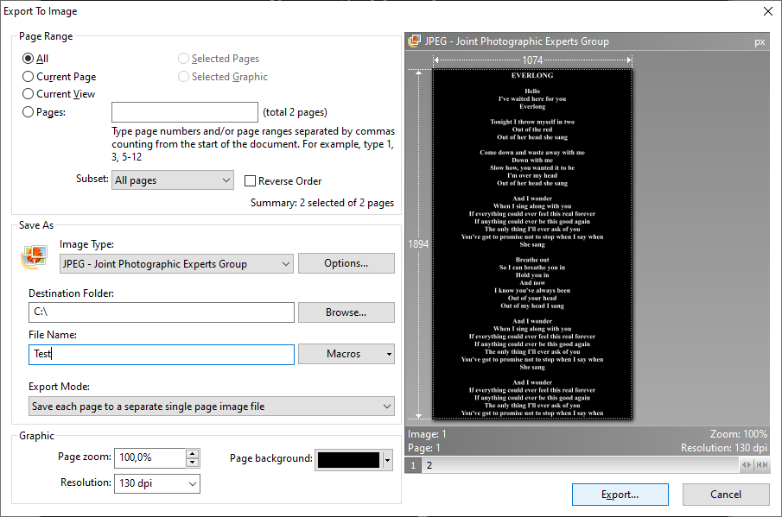Increase page zoom with up spinner arrow

(193, 453)
